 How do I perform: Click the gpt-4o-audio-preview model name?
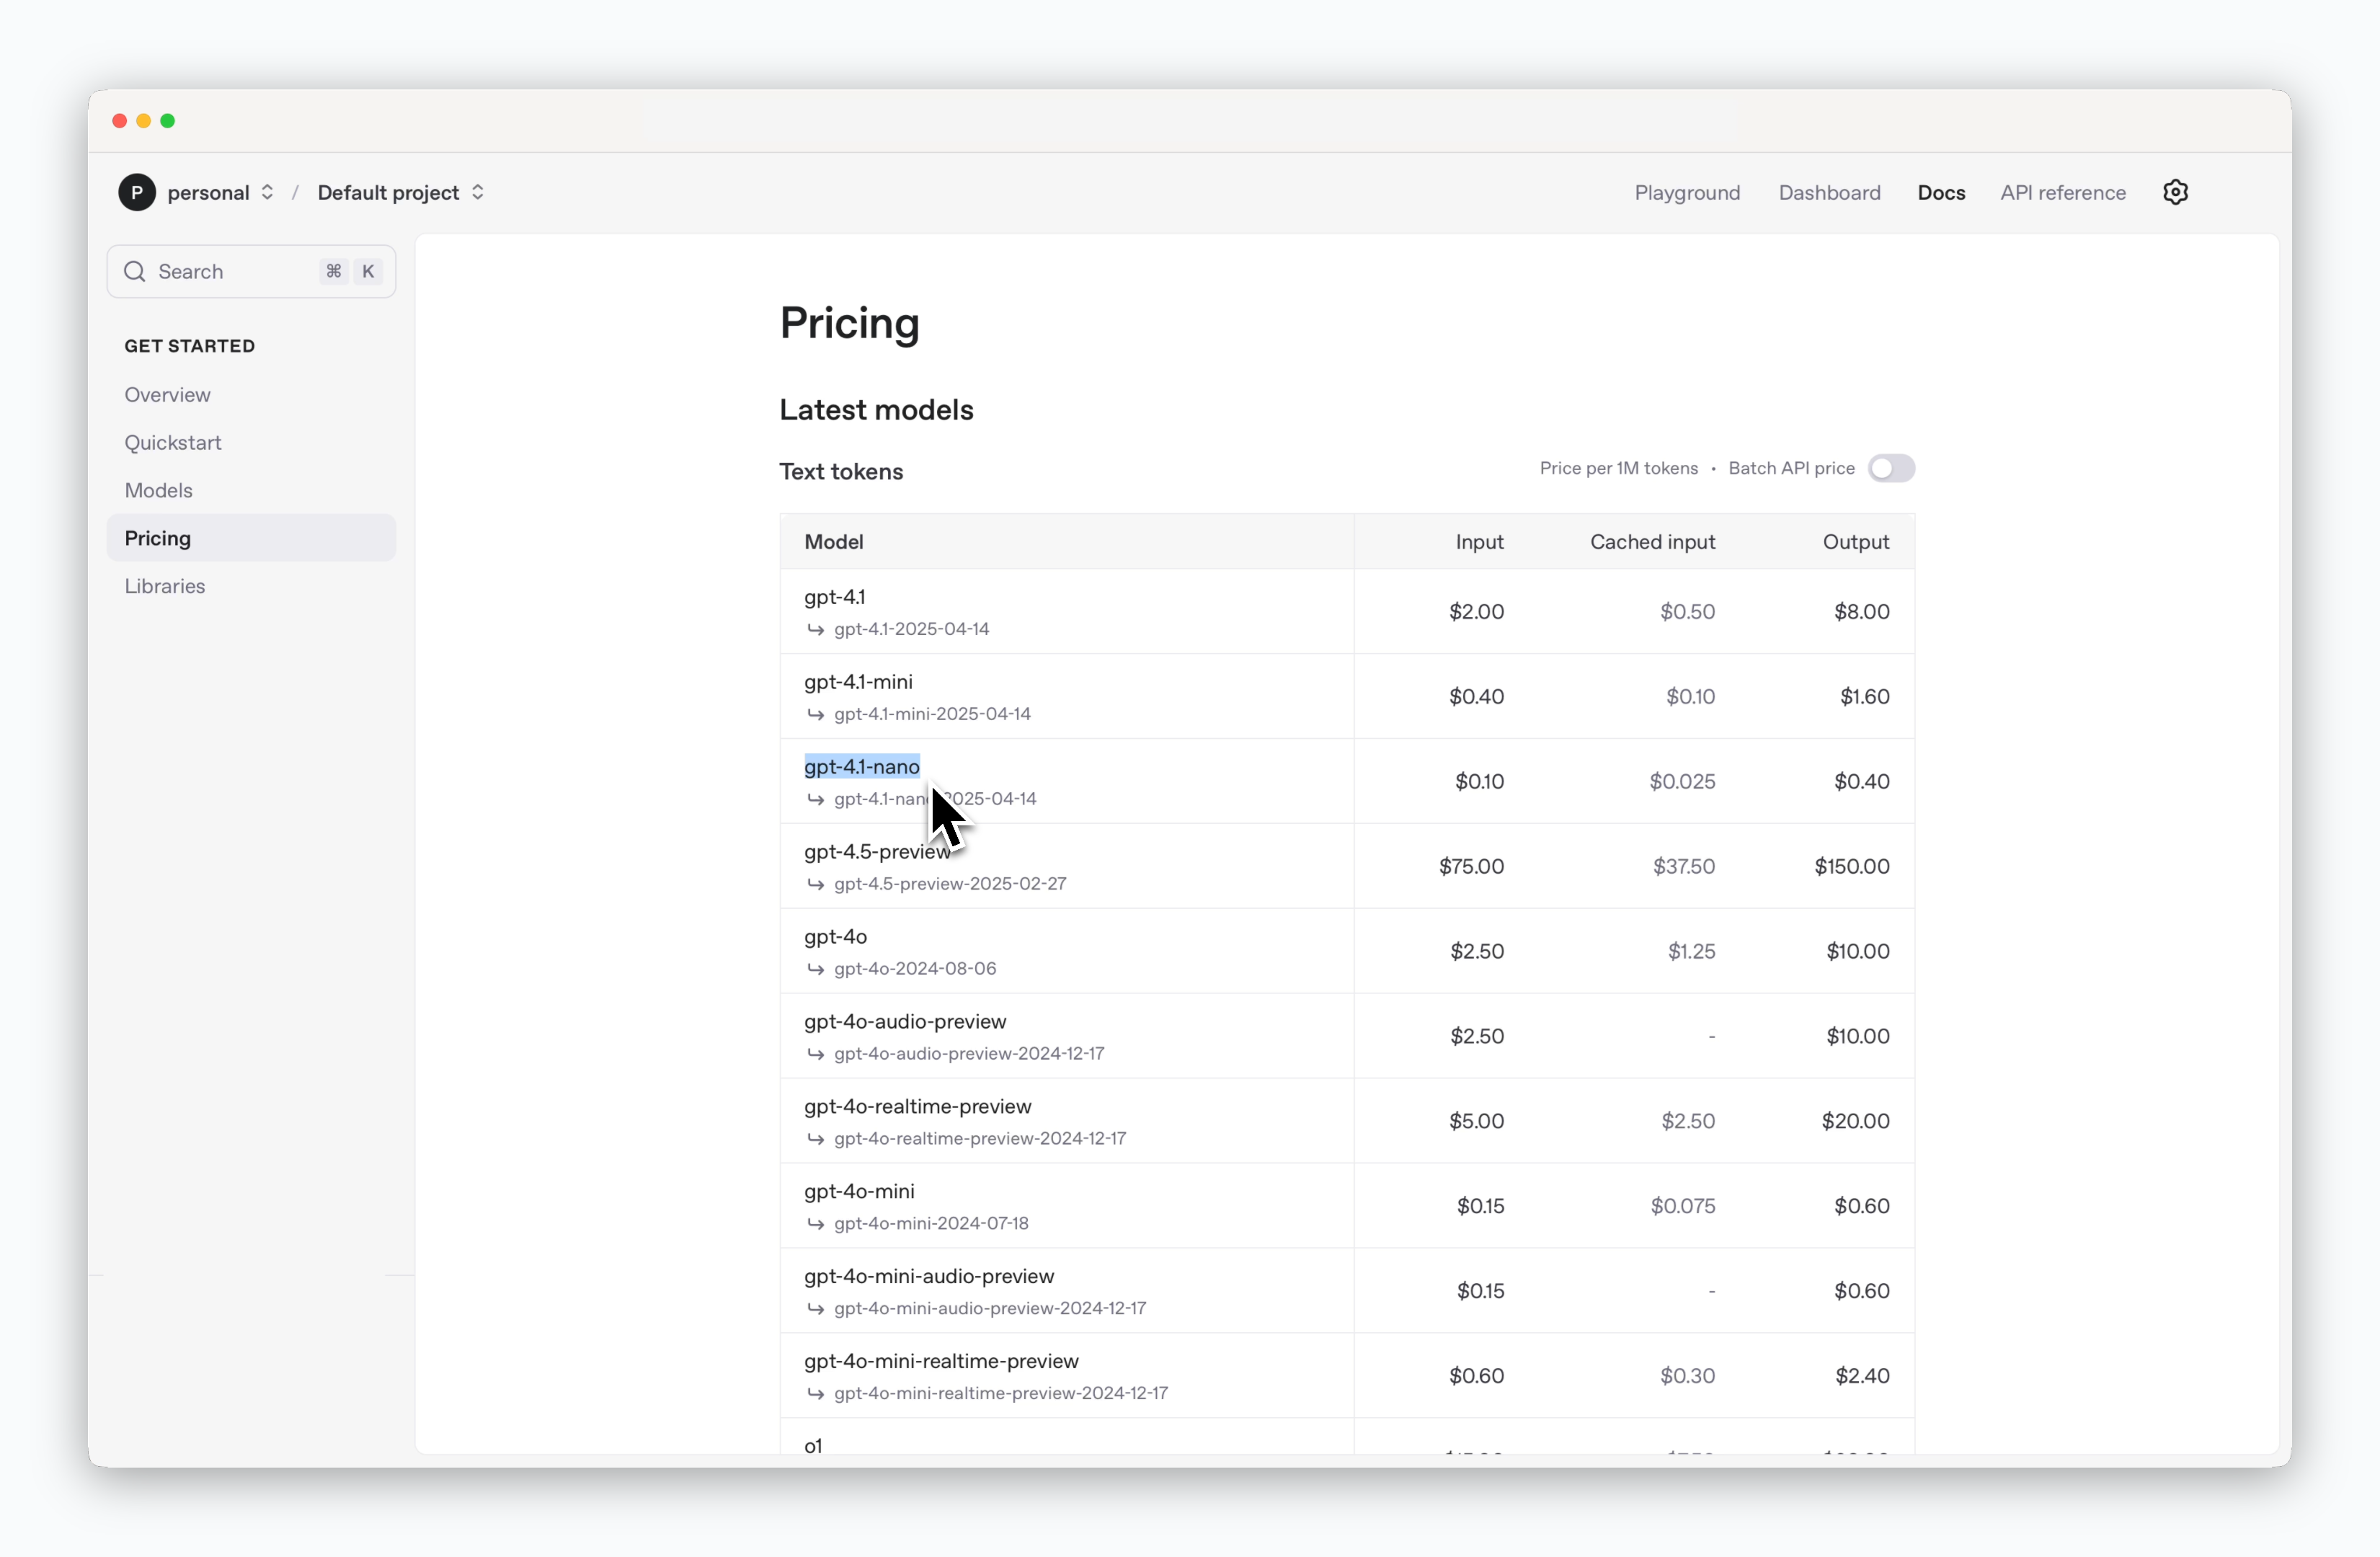pyautogui.click(x=905, y=1022)
